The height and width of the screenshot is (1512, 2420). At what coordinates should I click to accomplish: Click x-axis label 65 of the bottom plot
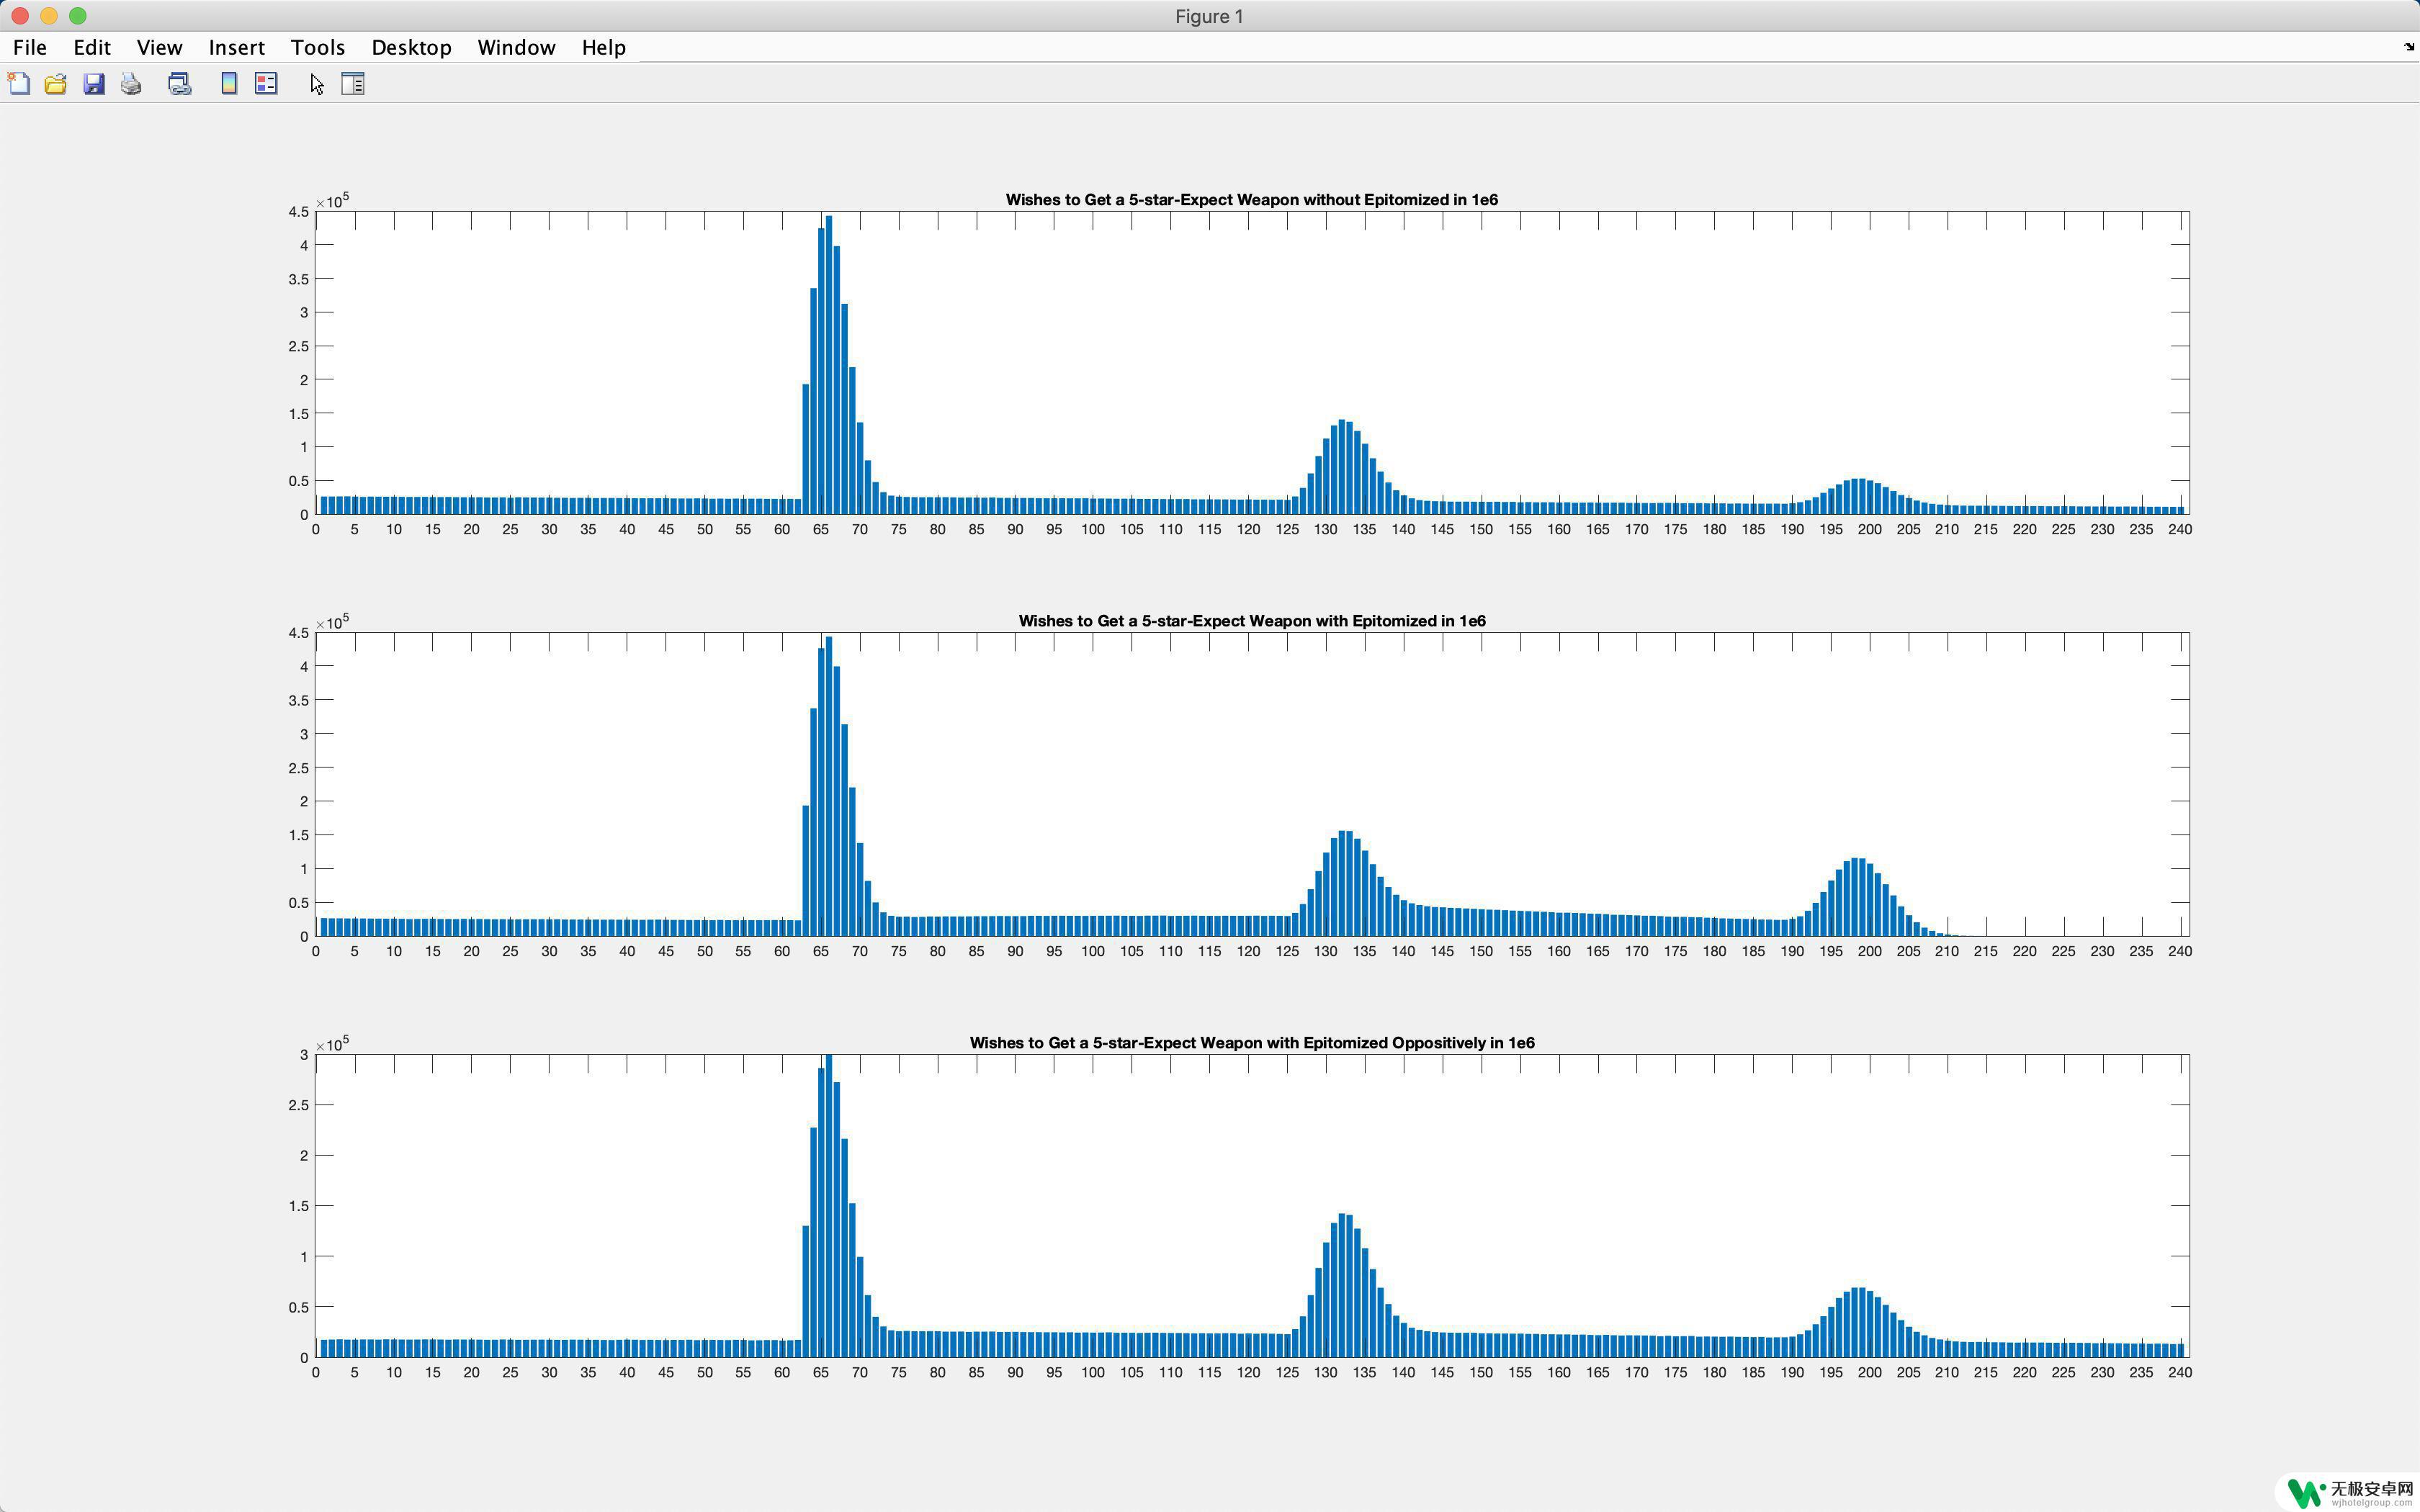(x=821, y=1373)
